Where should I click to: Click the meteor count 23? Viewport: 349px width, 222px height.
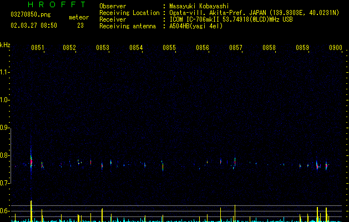(80, 26)
